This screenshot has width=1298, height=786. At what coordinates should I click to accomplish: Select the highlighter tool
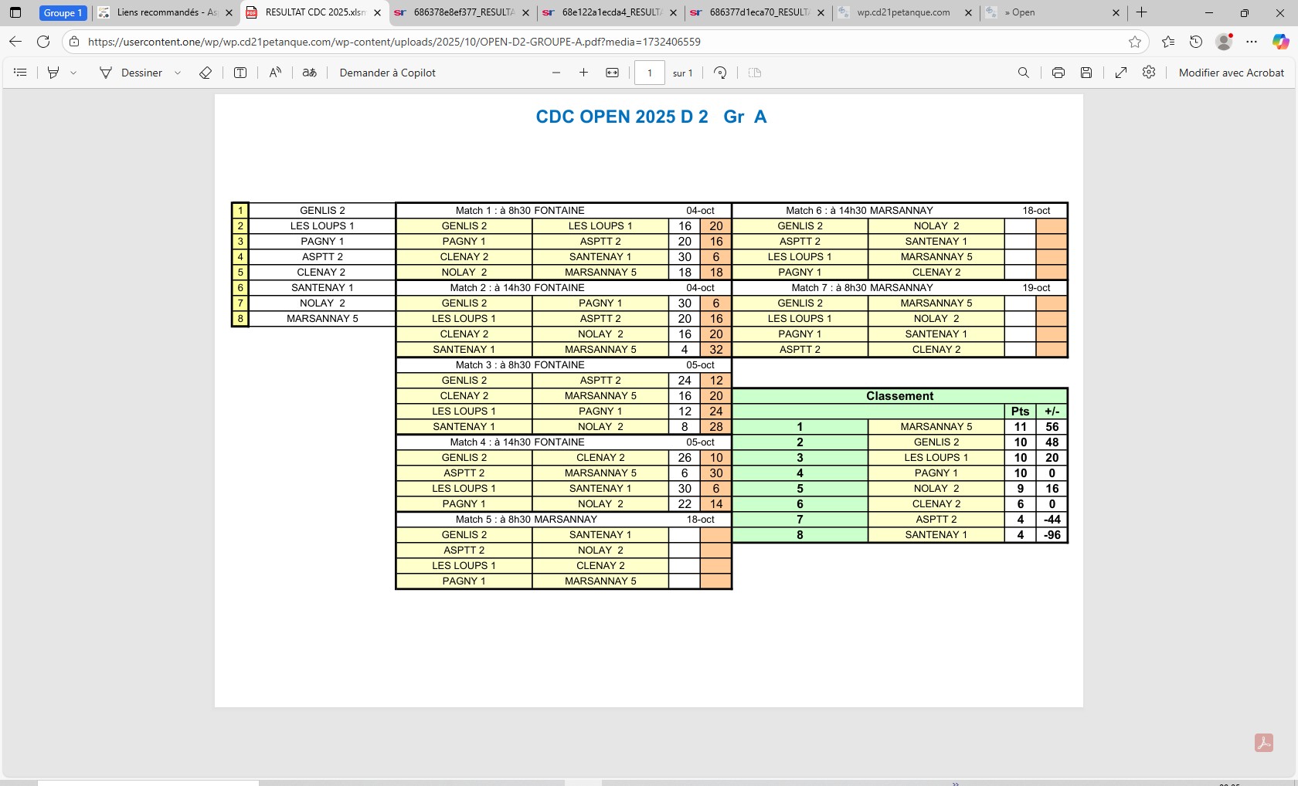(x=53, y=73)
